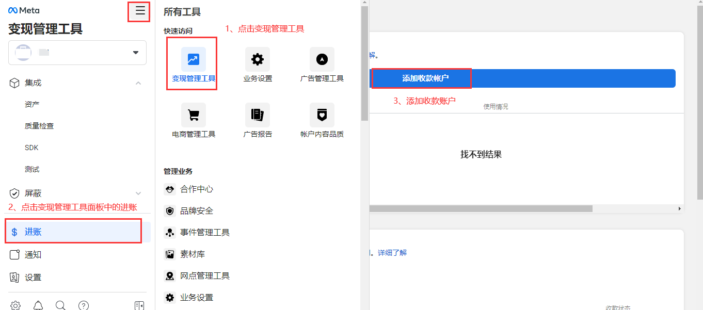Click the 网点管理工具 location icon
Image resolution: width=703 pixels, height=310 pixels.
pos(170,276)
